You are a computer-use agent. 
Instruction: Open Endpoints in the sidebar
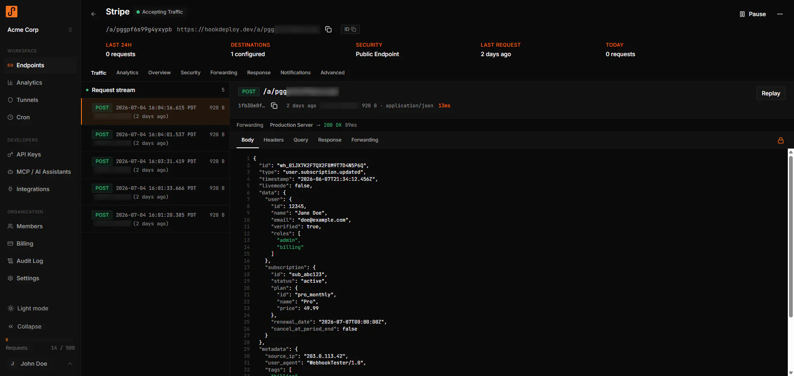40,65
